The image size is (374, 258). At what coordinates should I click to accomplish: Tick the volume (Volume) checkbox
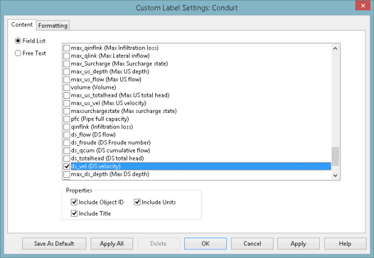[67, 87]
